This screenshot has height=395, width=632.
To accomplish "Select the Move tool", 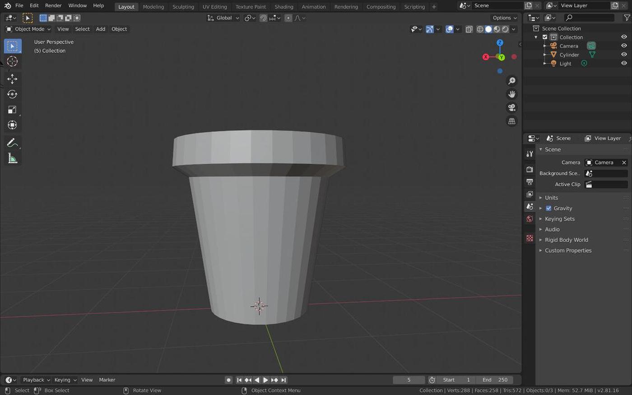I will (x=12, y=79).
